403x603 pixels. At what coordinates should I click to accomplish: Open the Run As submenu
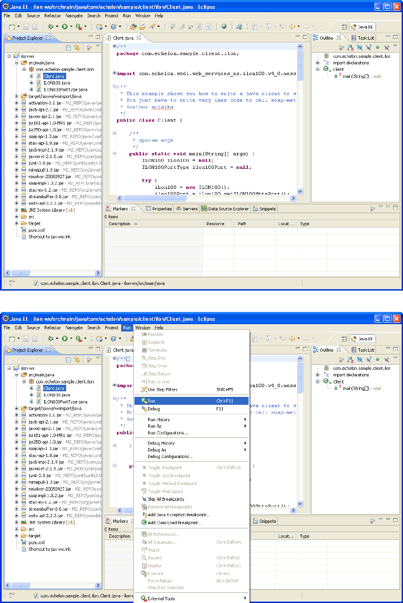click(191, 426)
